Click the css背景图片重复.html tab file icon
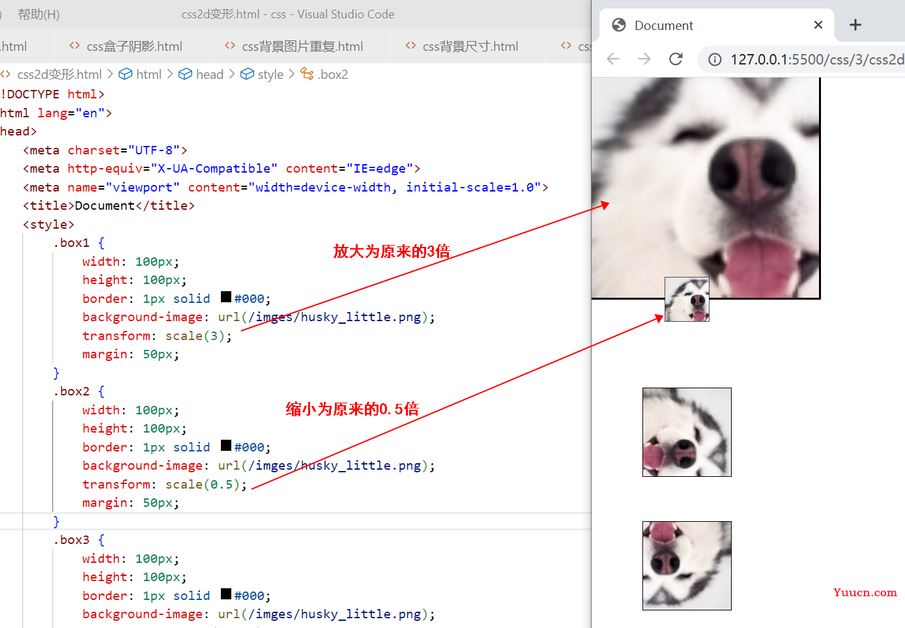 pyautogui.click(x=230, y=46)
